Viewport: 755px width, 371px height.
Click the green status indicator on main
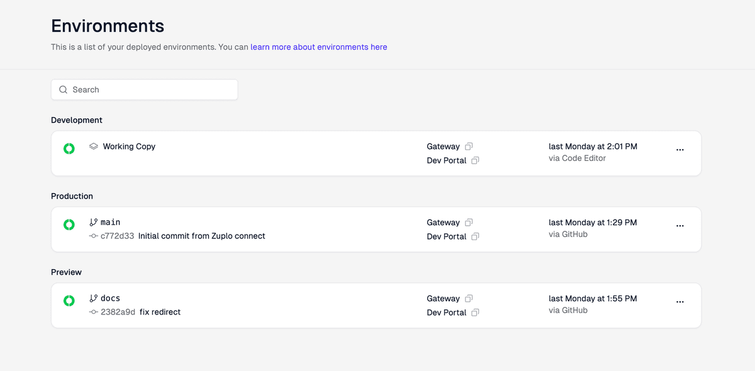(x=69, y=224)
